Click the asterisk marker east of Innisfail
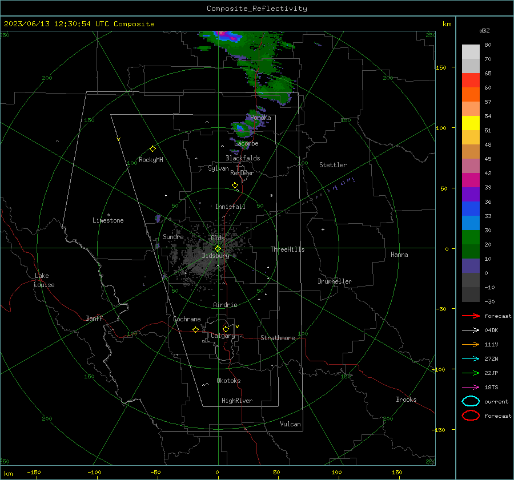The height and width of the screenshot is (480, 514). (x=271, y=196)
